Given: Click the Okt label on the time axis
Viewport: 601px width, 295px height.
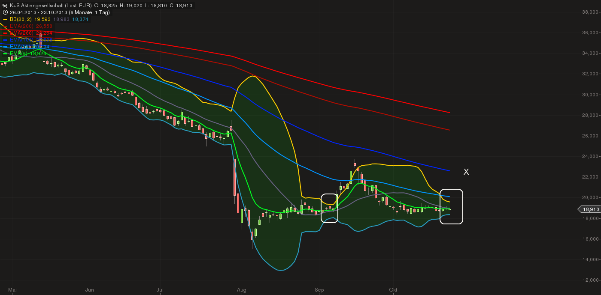Looking at the screenshot, I should tap(393, 290).
